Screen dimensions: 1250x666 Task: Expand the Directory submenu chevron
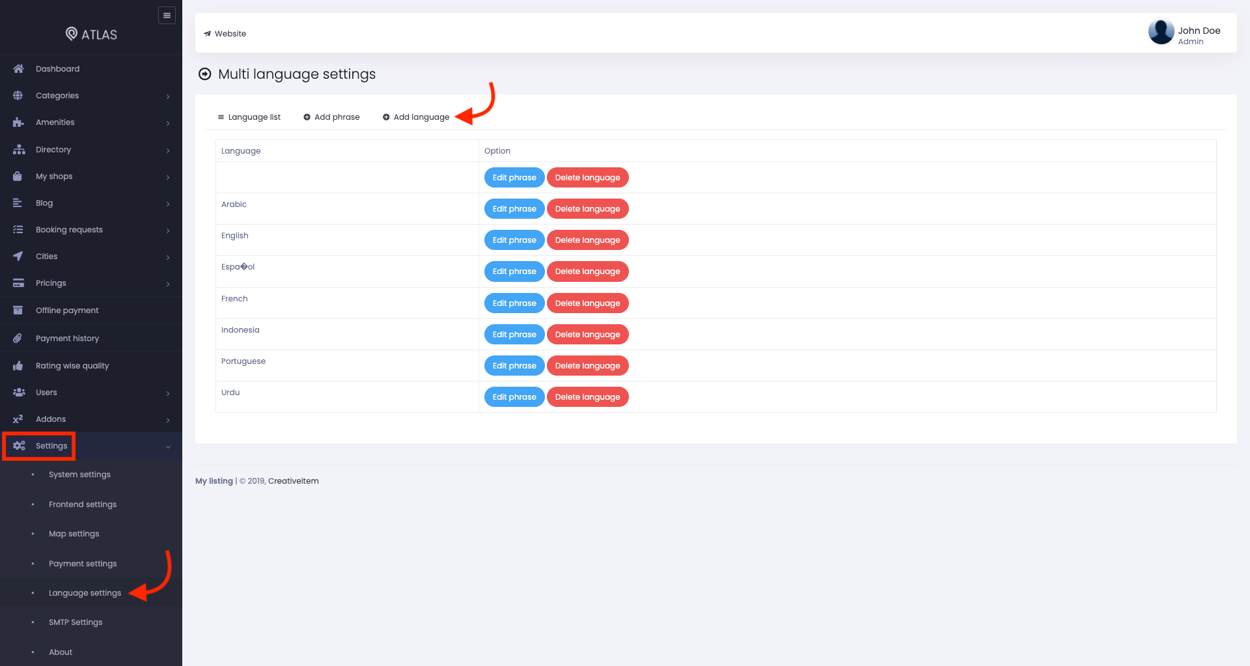[x=168, y=150]
